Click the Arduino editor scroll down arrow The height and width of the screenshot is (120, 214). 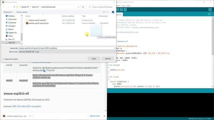213,87
